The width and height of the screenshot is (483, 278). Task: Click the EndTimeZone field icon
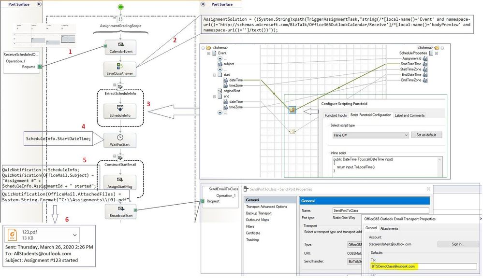click(x=425, y=80)
